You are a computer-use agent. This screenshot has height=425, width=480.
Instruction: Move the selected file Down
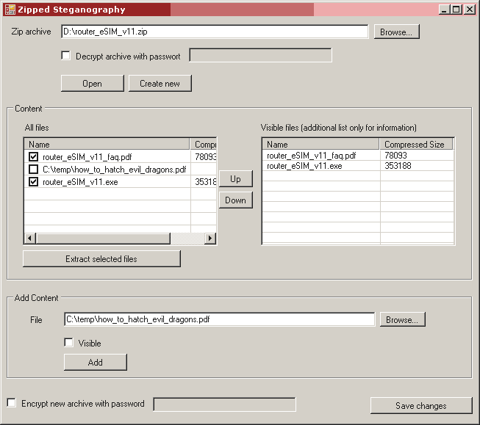click(236, 200)
